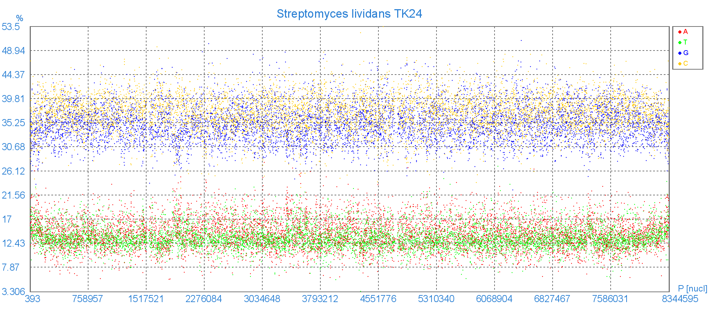Select legend entry G (blue)
The height and width of the screenshot is (318, 708).
coord(683,53)
